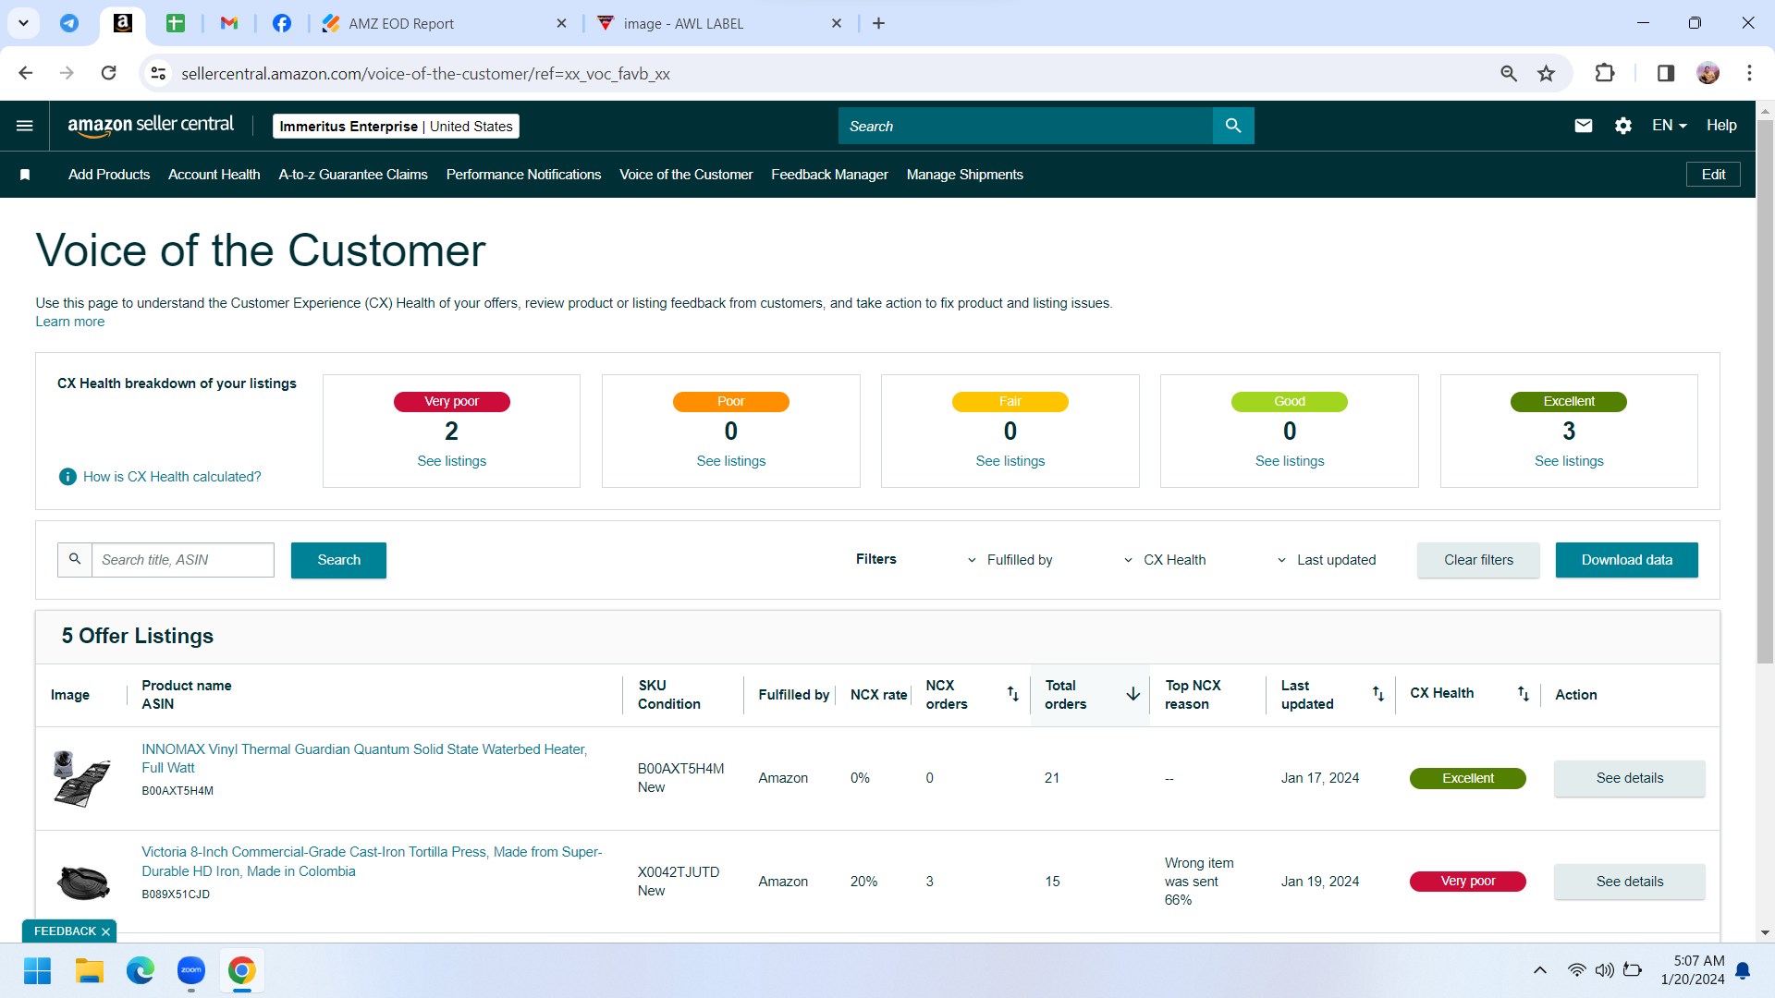Open the Telegram pinned tab
The image size is (1775, 998).
point(69,23)
